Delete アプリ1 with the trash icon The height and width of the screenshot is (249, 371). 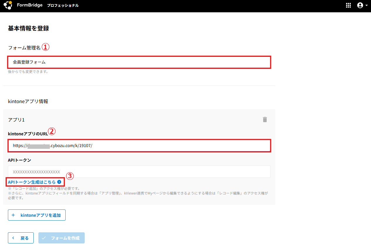click(x=265, y=120)
